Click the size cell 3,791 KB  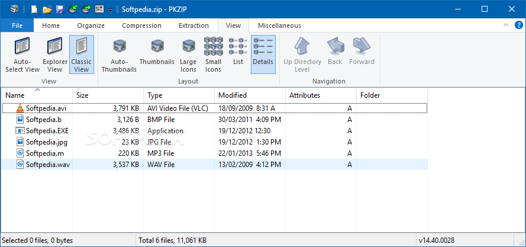pos(126,108)
